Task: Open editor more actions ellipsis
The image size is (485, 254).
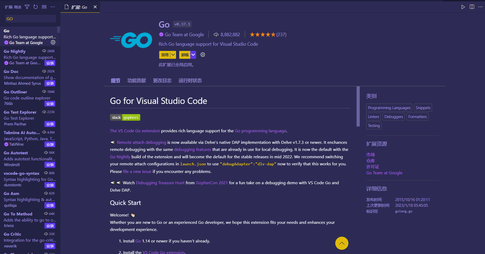Action: 480,7
